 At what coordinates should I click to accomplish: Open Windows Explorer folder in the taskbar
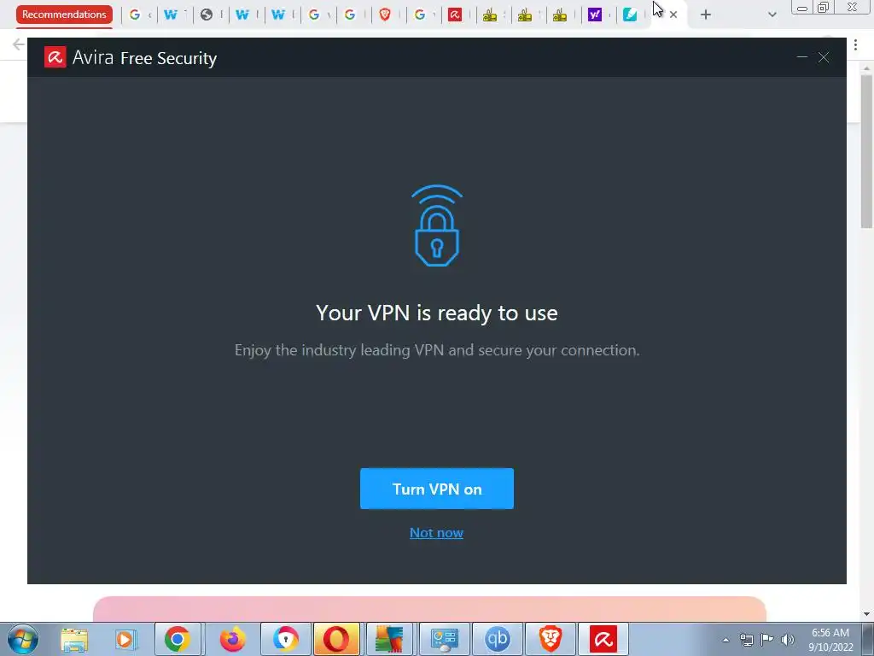click(74, 639)
